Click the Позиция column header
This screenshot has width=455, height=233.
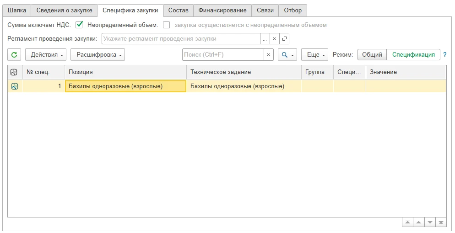pyautogui.click(x=125, y=72)
